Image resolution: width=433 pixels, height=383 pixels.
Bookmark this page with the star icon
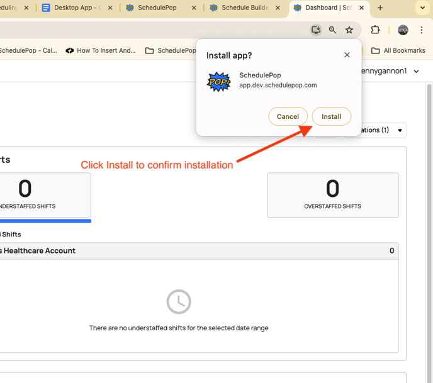coord(349,30)
